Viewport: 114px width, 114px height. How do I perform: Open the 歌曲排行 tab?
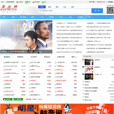pyautogui.click(x=47, y=57)
